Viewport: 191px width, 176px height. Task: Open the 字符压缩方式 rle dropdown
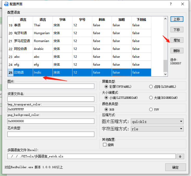(157, 129)
